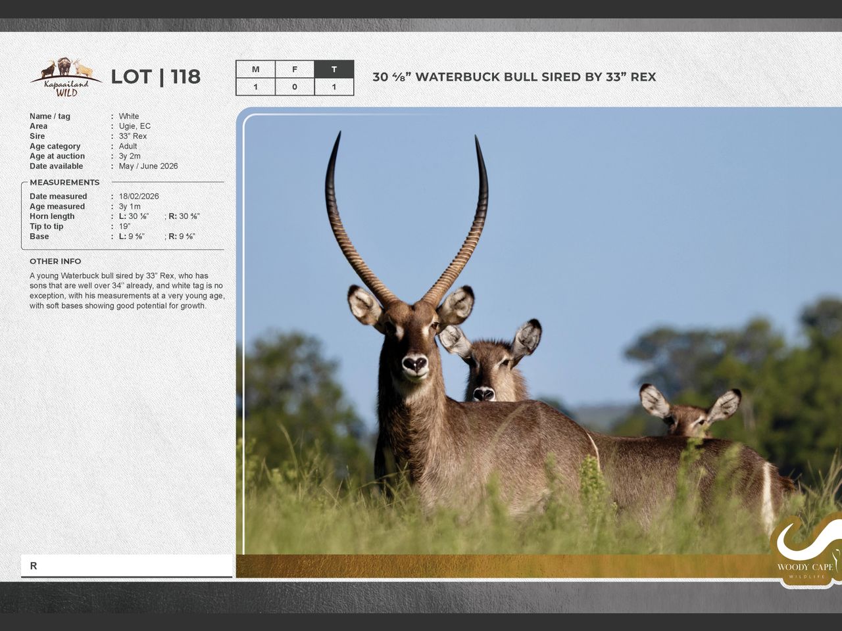This screenshot has height=631, width=842.
Task: Click the F column header cell
Action: (x=294, y=69)
